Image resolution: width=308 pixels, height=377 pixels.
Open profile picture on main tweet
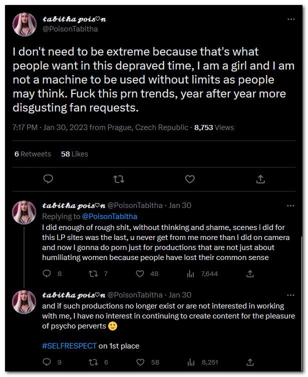click(24, 23)
